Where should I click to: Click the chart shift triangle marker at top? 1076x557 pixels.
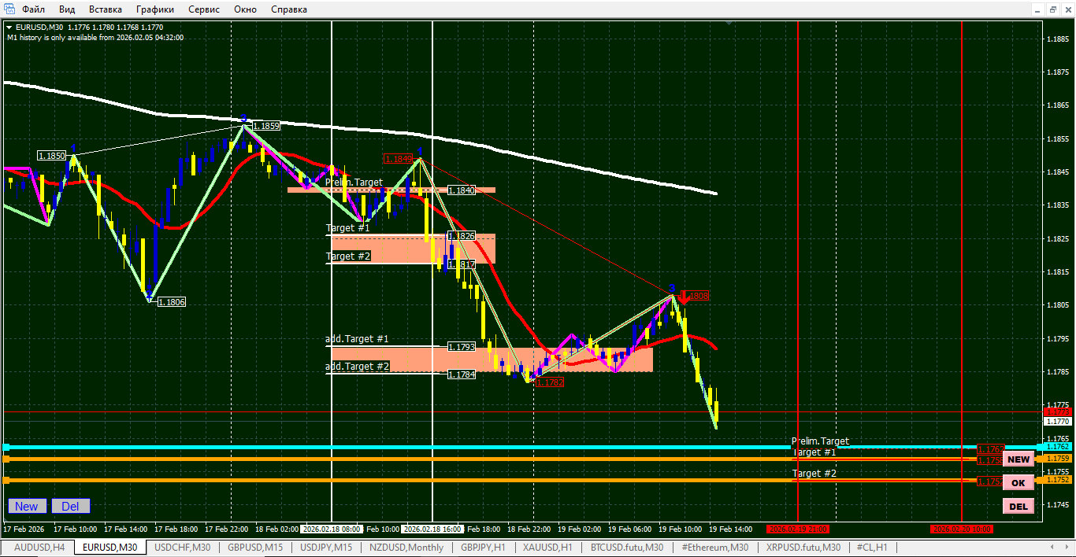pos(729,23)
